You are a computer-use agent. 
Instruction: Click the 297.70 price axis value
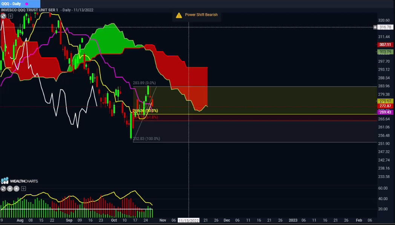click(x=384, y=61)
